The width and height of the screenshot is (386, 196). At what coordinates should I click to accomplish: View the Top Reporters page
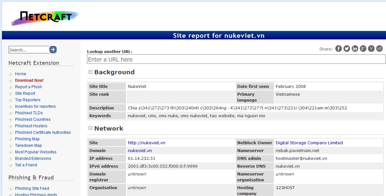27,100
